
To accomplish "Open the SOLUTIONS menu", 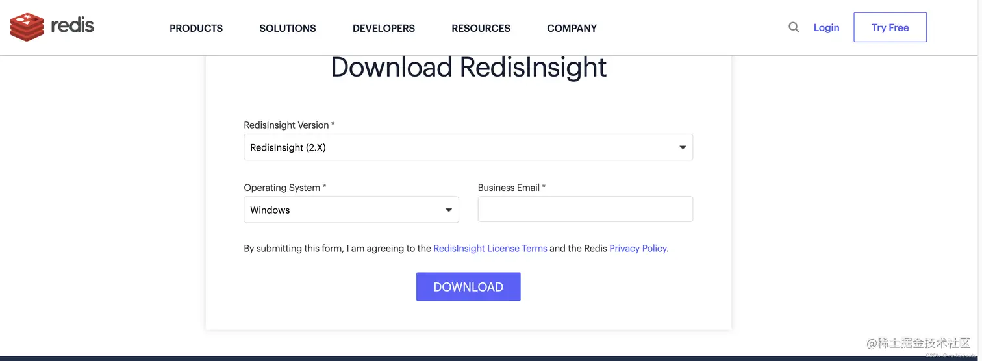I will (x=288, y=28).
